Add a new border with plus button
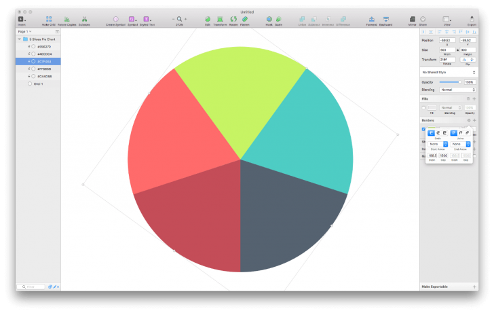This screenshot has width=494, height=313. [x=474, y=120]
